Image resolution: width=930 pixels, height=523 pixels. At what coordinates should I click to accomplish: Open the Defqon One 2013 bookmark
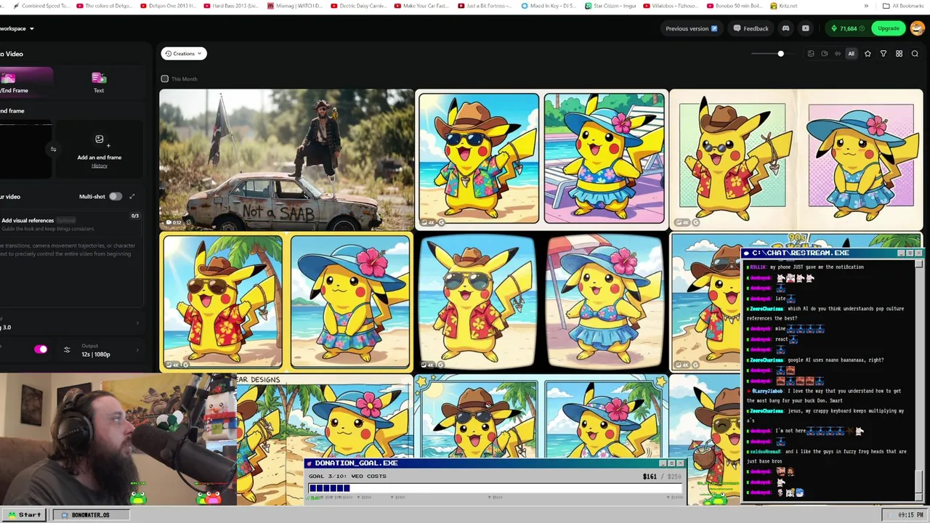click(168, 6)
